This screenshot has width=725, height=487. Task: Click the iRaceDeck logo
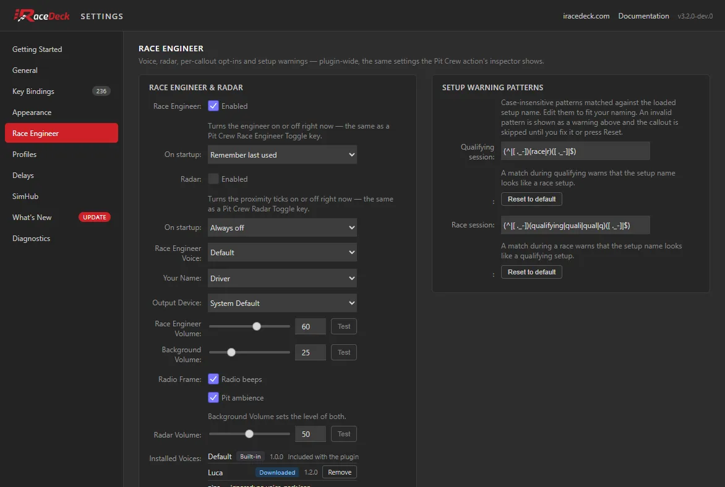pyautogui.click(x=41, y=15)
